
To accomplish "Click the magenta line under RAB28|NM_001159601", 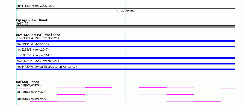I will 126,94.
